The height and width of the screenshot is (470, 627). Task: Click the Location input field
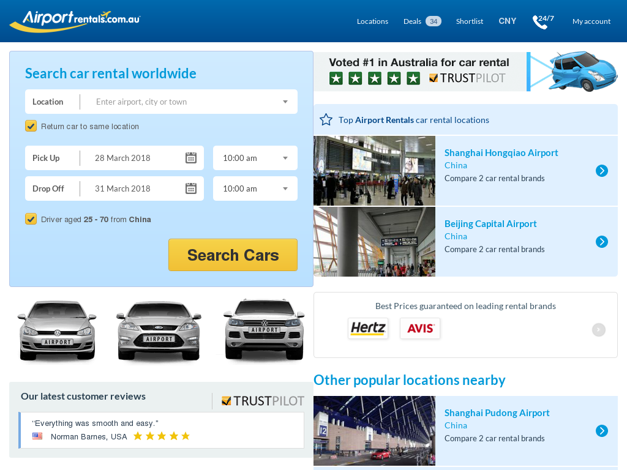click(x=161, y=102)
